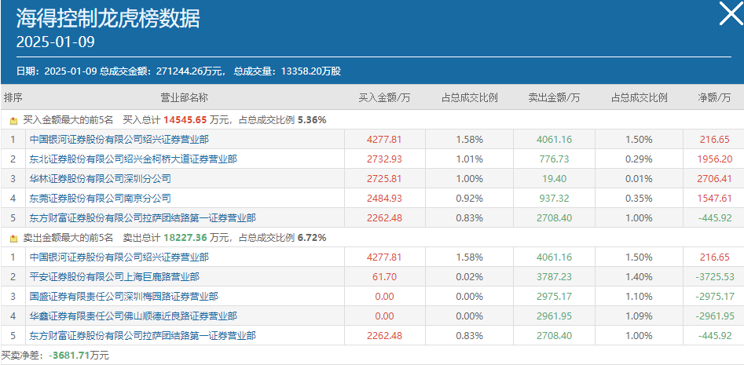Select the percentage cell 1.01%
Screen dimensions: 744x365
469,159
